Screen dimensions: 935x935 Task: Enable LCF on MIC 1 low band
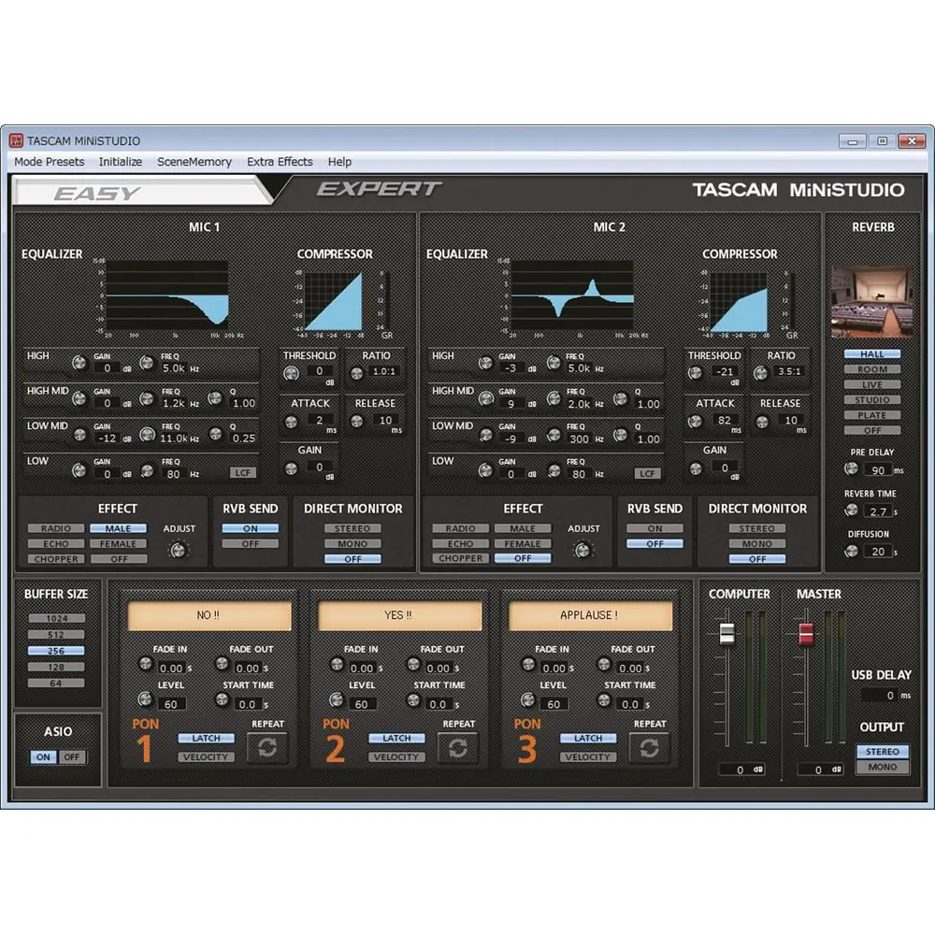[x=242, y=474]
